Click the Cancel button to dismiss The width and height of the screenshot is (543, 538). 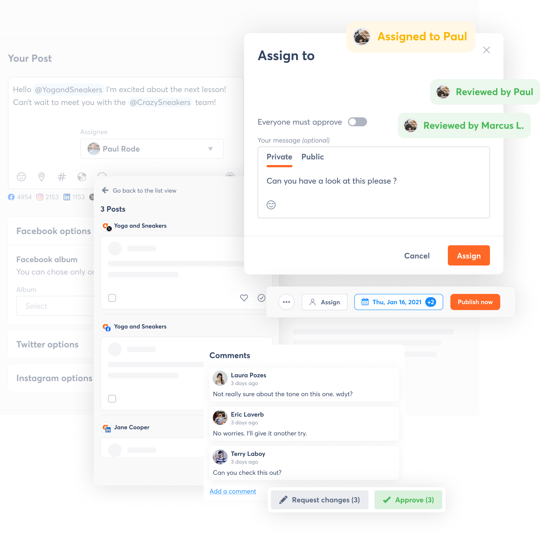416,255
